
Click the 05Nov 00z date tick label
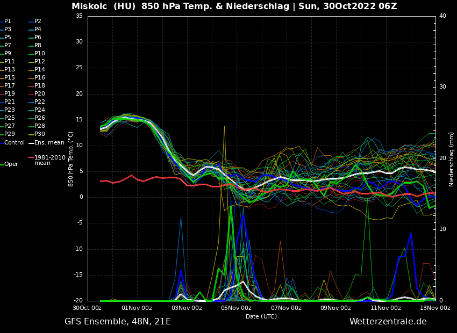pyautogui.click(x=236, y=308)
